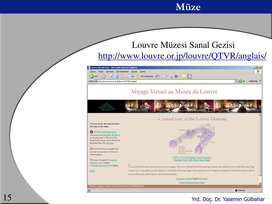Open the Entresol Level link
Image resolution: width=272 pixels, height=204 pixels.
[x=195, y=157]
